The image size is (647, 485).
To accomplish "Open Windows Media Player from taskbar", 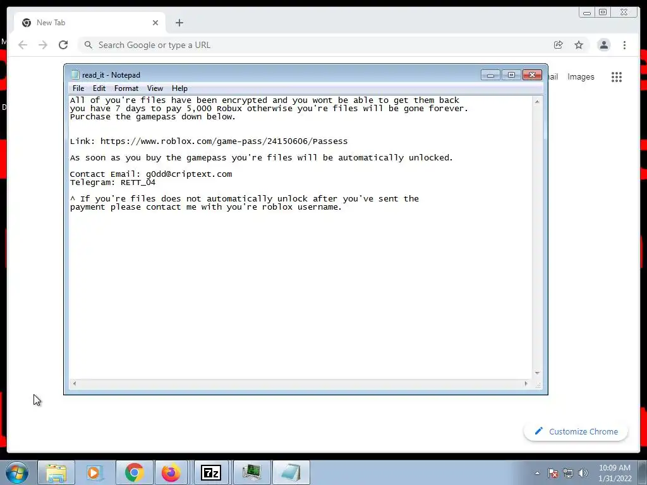I will (94, 472).
